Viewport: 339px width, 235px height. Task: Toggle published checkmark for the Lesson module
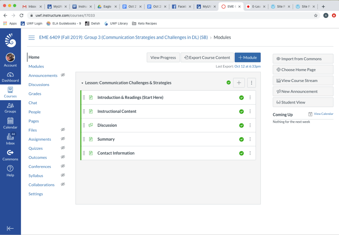coord(229,83)
